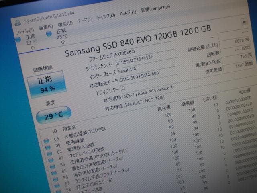Image resolution: width=257 pixels, height=193 pixels.
Task: Click the C: drive blue status orb
Action: 18,40
